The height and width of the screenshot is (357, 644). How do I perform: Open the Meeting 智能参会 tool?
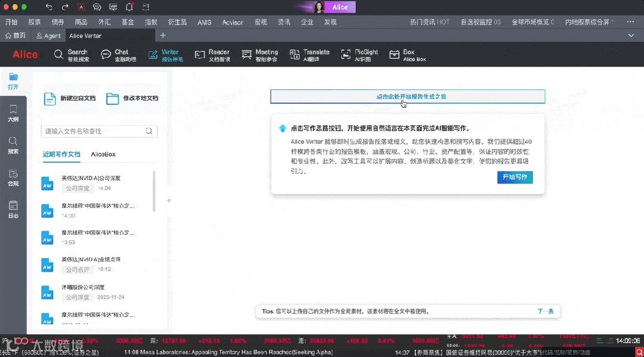(x=260, y=54)
